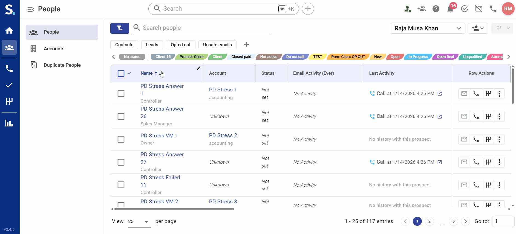The height and width of the screenshot is (234, 516).
Task: Click the filter funnel button
Action: coord(120,28)
